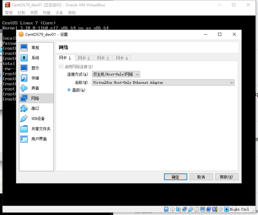This screenshot has height=215, width=258.
Task: Switch to the 网卡 4 tab
Action: point(122,58)
